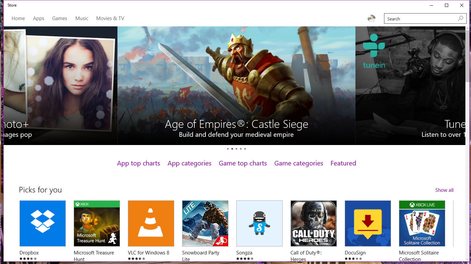Image resolution: width=471 pixels, height=264 pixels.
Task: Click the Microsoft Treasure Hunt app name
Action: 94,256
